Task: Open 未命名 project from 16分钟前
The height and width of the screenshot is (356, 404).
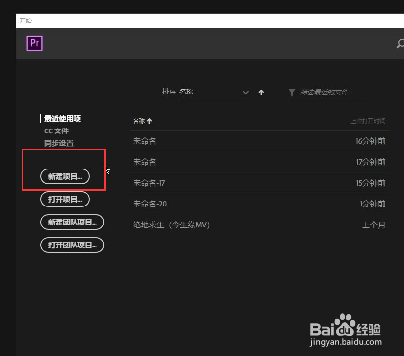Action: 260,141
